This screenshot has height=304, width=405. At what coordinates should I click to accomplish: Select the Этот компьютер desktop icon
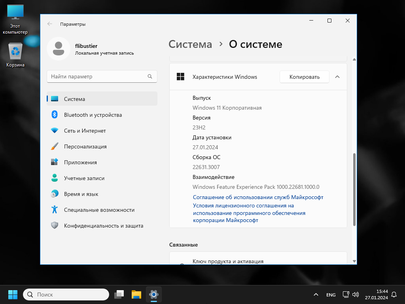15,20
